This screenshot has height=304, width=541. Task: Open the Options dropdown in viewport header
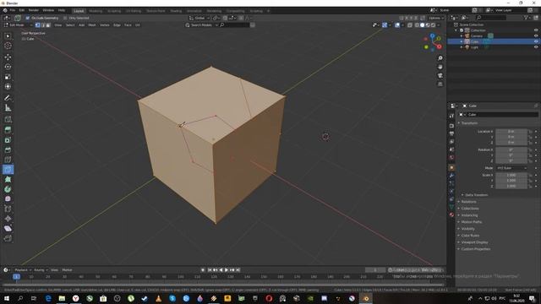[x=436, y=18]
